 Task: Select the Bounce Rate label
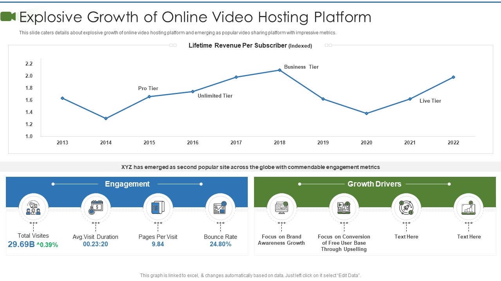click(x=220, y=237)
